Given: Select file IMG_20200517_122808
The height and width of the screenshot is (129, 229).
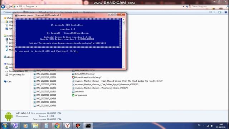Looking at the screenshot, I should coord(45,85).
